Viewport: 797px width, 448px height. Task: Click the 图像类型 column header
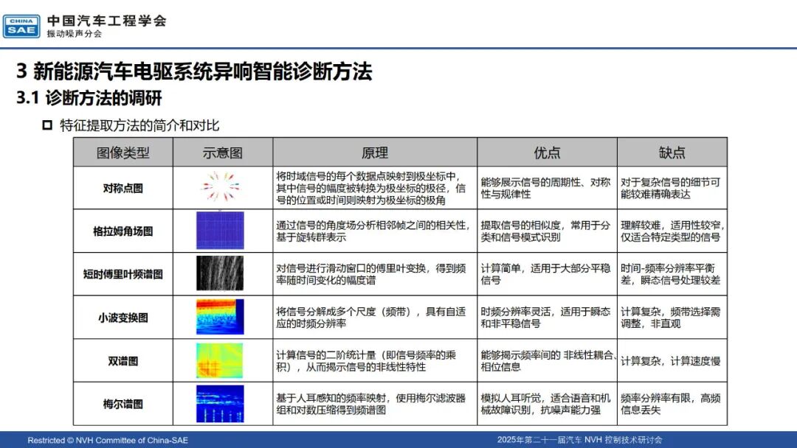[123, 153]
